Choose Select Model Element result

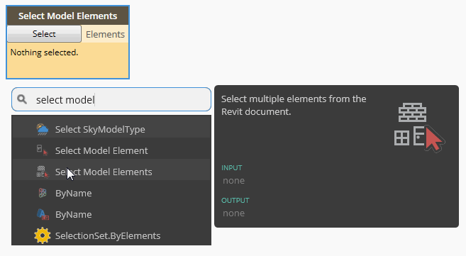111,150
